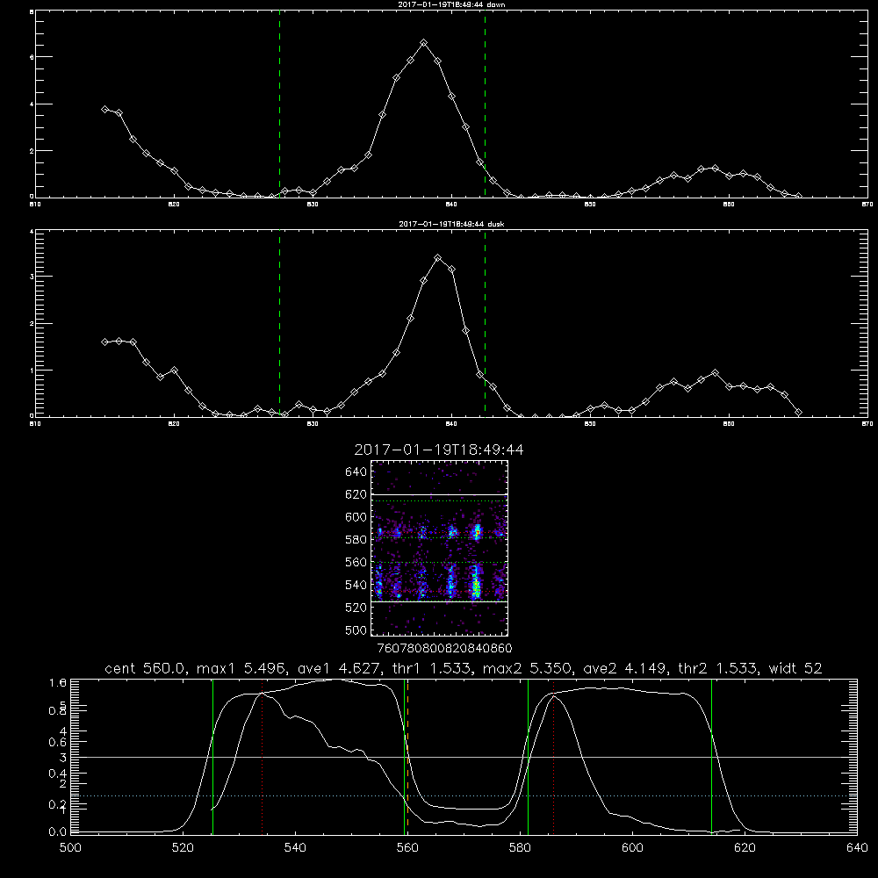Viewport: 878px width, 878px height.
Task: Click dawn plot x-axis label '820'
Action: (x=174, y=205)
